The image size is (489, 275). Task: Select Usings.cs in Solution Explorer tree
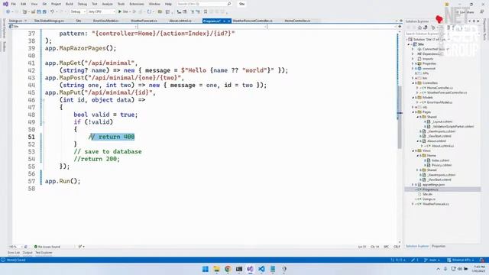tap(429, 199)
